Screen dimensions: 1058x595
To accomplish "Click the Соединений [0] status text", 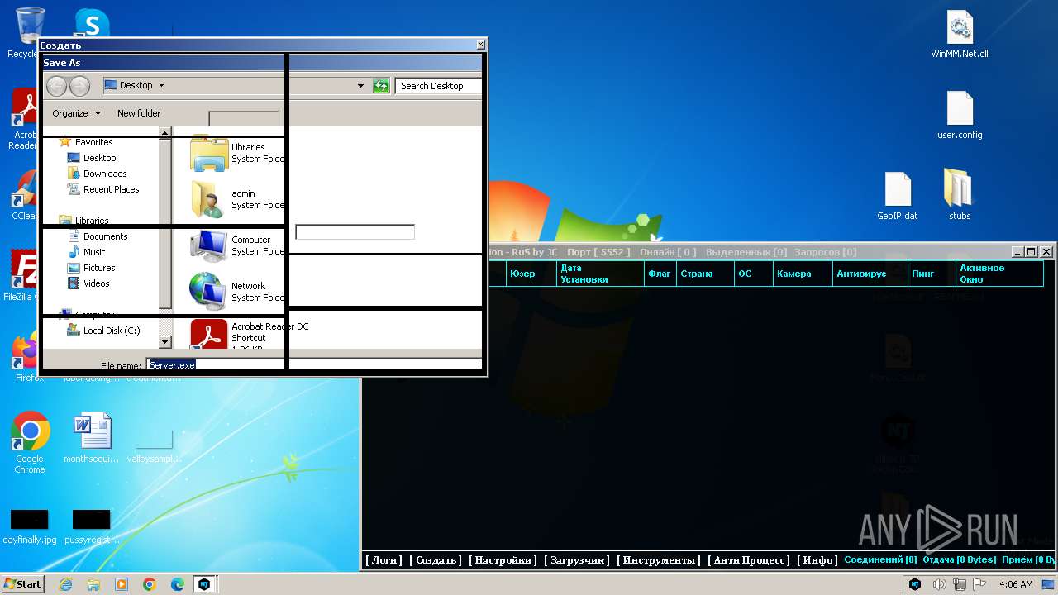I will pyautogui.click(x=880, y=560).
